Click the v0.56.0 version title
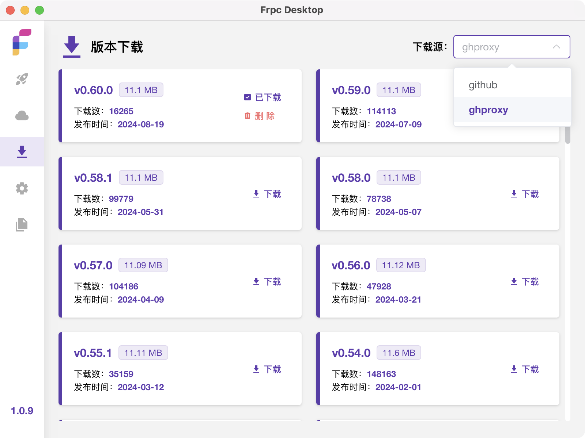Viewport: 585px width, 438px height. pos(351,265)
